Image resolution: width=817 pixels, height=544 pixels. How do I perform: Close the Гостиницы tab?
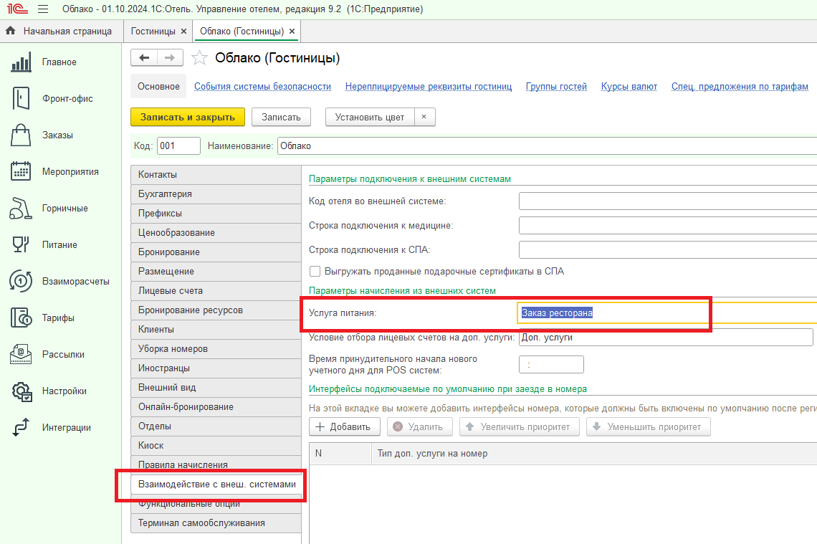183,32
